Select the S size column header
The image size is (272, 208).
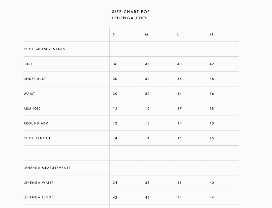pos(114,34)
